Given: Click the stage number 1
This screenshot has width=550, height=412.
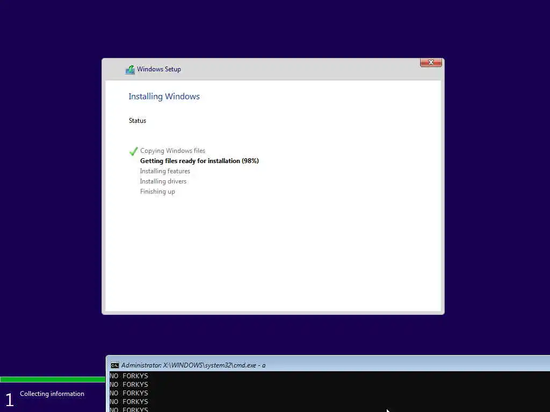Looking at the screenshot, I should [x=10, y=400].
